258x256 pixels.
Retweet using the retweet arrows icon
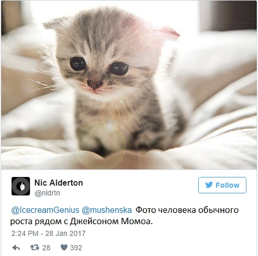coord(35,247)
